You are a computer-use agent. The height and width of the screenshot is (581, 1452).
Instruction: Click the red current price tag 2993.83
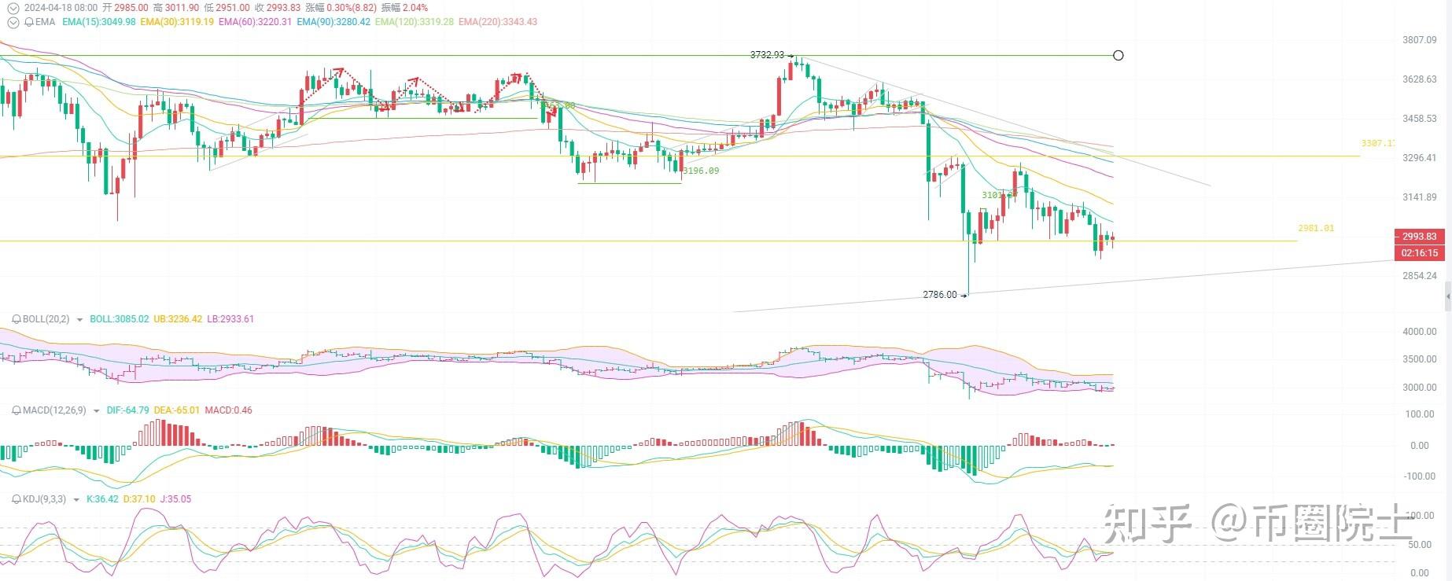1420,236
